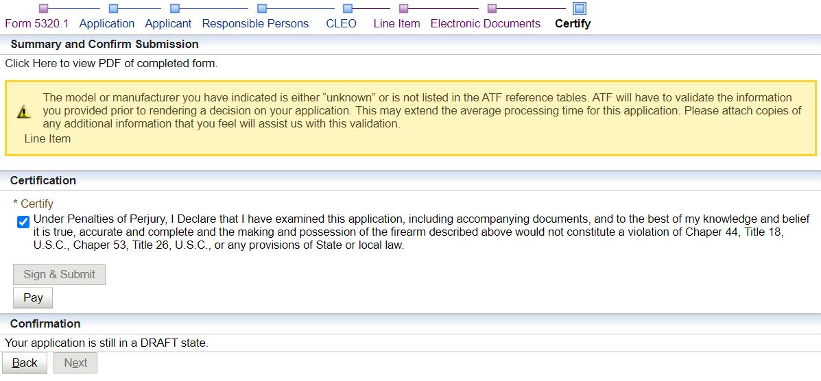The height and width of the screenshot is (381, 821).
Task: Click the Responsible Persons step square marker
Action: click(262, 8)
